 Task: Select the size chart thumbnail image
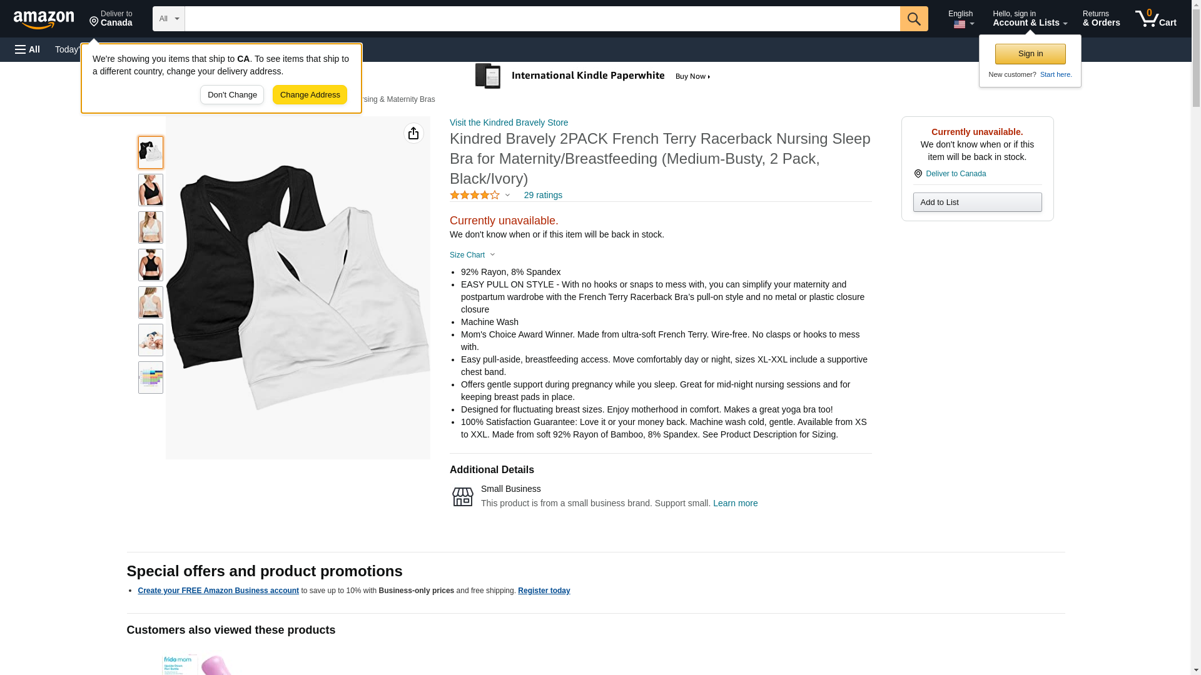pos(151,377)
